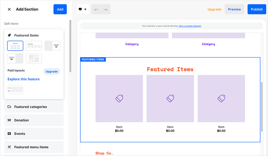
Task: Click the Upgrade pill beside Paid layouts
Action: coord(52,71)
